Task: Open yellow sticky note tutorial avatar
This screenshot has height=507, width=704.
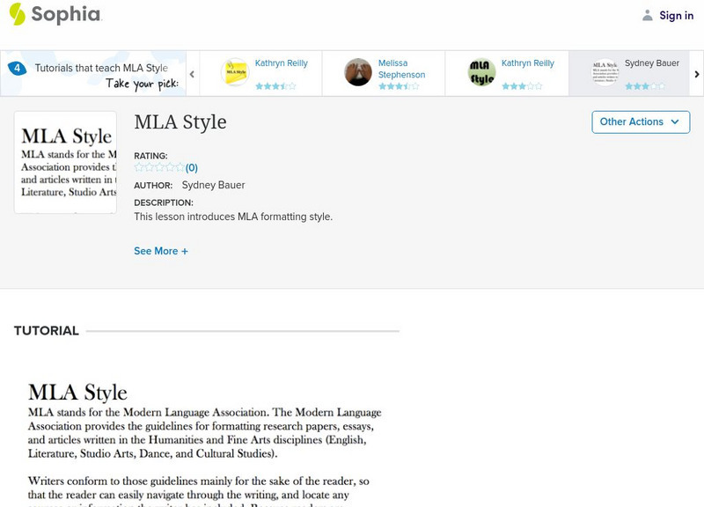Action: (x=235, y=72)
